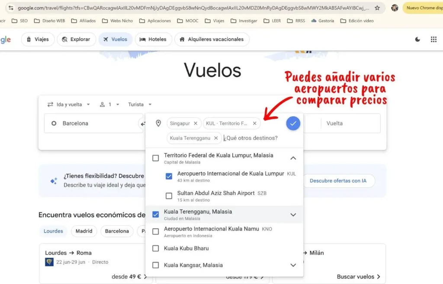Click the ¿Qué otros destinos? input
This screenshot has width=443, height=284.
[251, 138]
